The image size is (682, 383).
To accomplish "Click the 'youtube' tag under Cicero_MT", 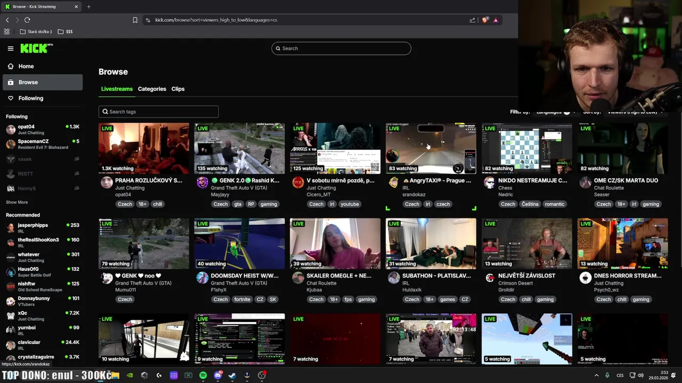I will [350, 204].
